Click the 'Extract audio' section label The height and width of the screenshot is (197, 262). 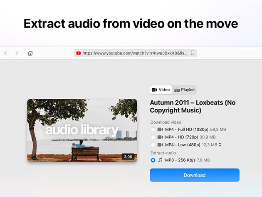tap(163, 153)
